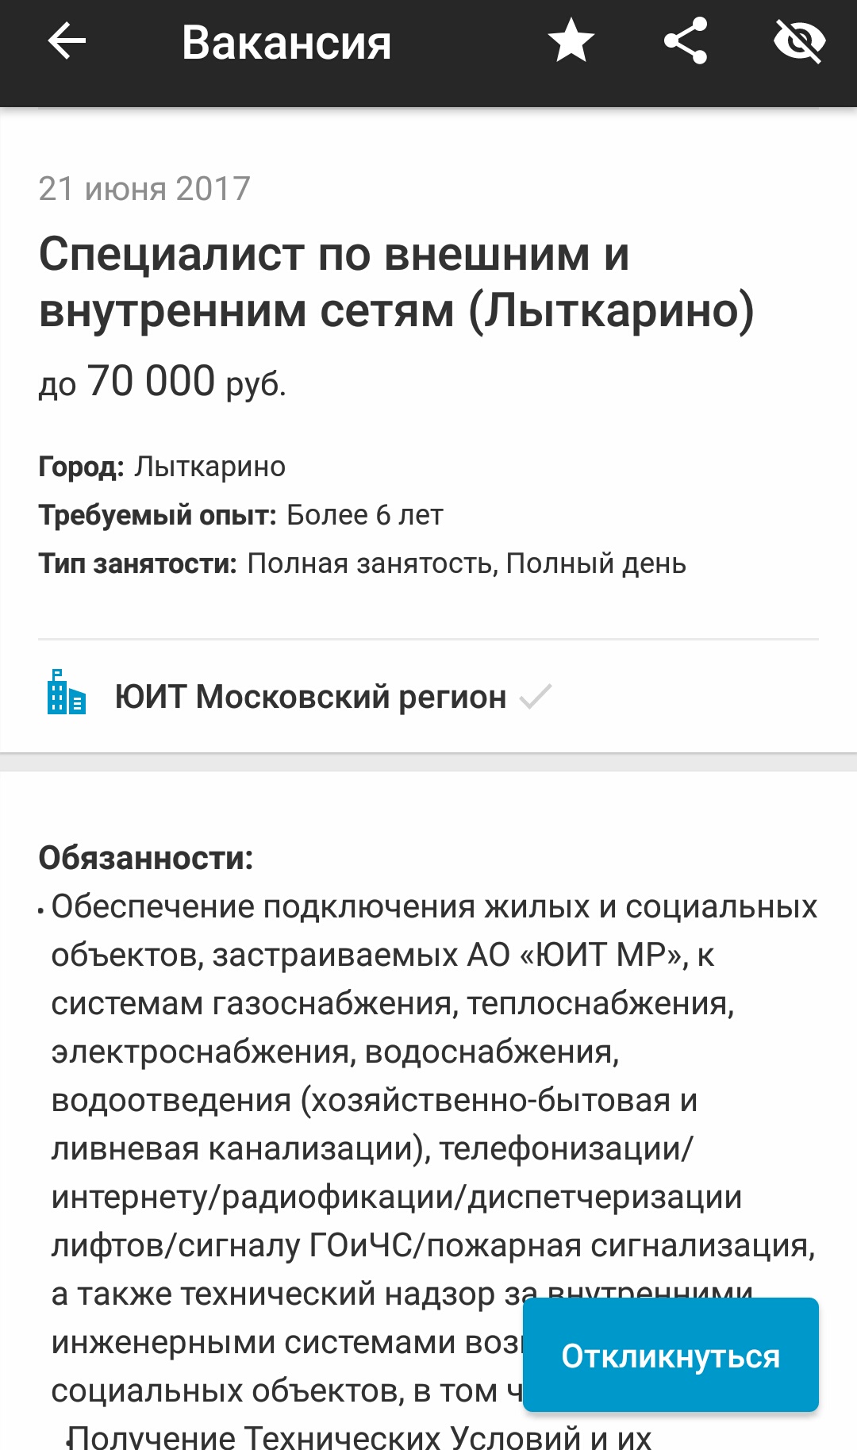Image resolution: width=857 pixels, height=1450 pixels.
Task: Select the vacancy title text
Action: [396, 282]
